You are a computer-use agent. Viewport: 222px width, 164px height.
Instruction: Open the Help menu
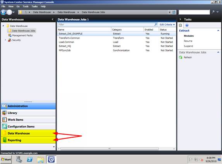pyautogui.click(x=43, y=6)
